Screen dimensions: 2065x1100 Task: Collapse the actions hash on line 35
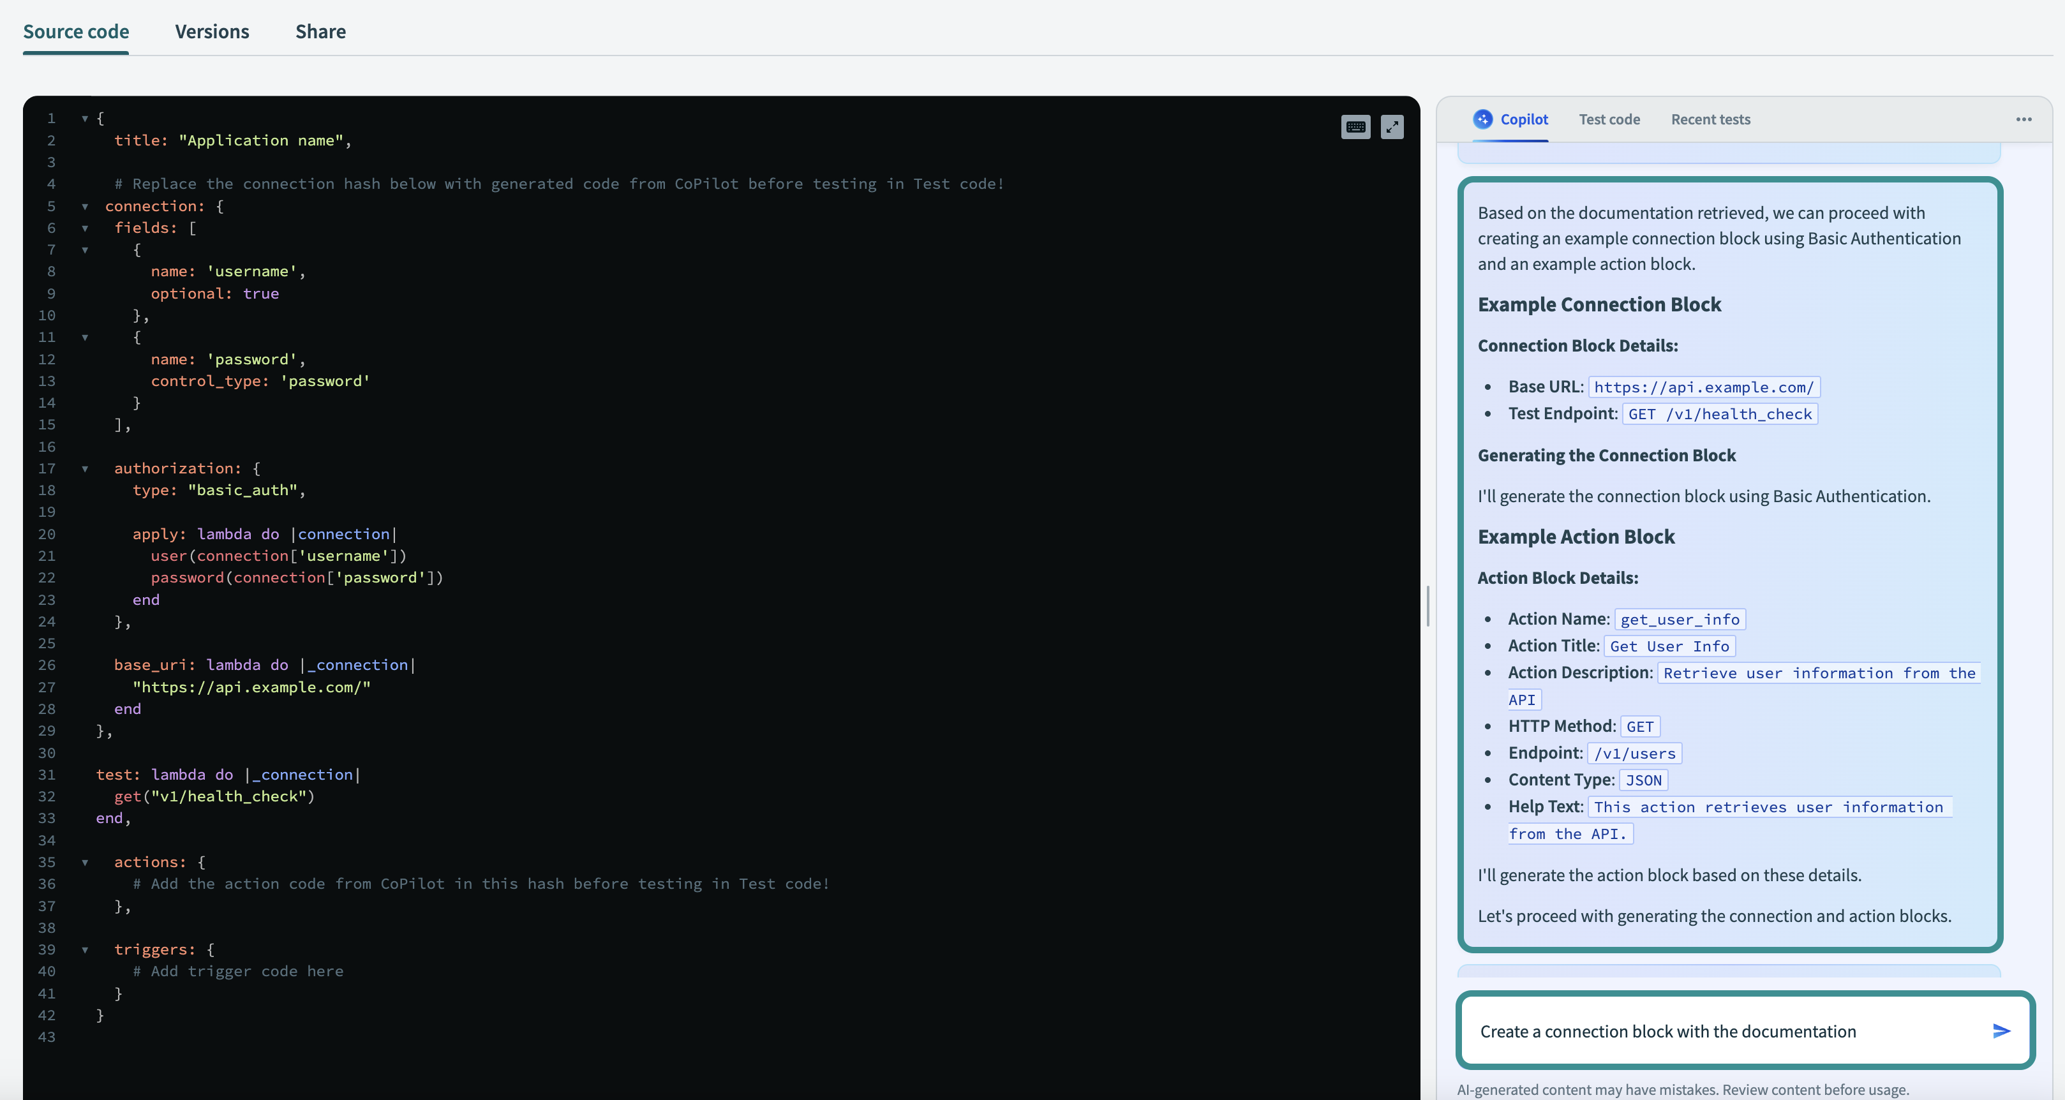(85, 862)
